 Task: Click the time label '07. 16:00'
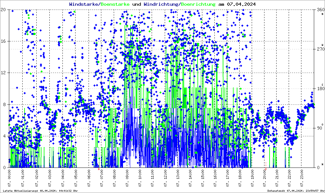click(x=215, y=178)
